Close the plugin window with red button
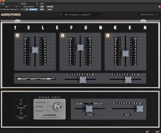Screen dimensions: 161x133 click(x=1, y=1)
